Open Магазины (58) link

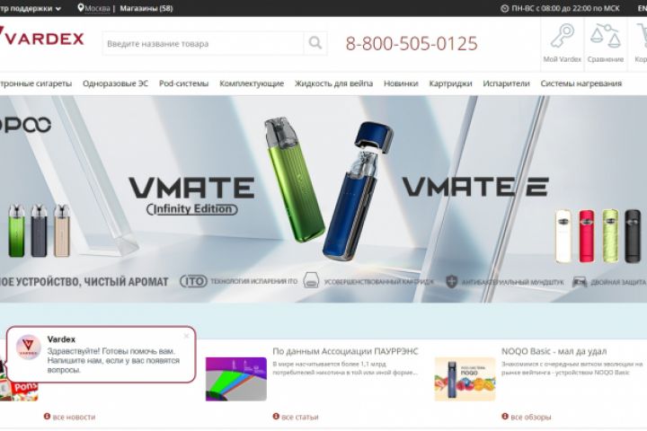tap(146, 8)
